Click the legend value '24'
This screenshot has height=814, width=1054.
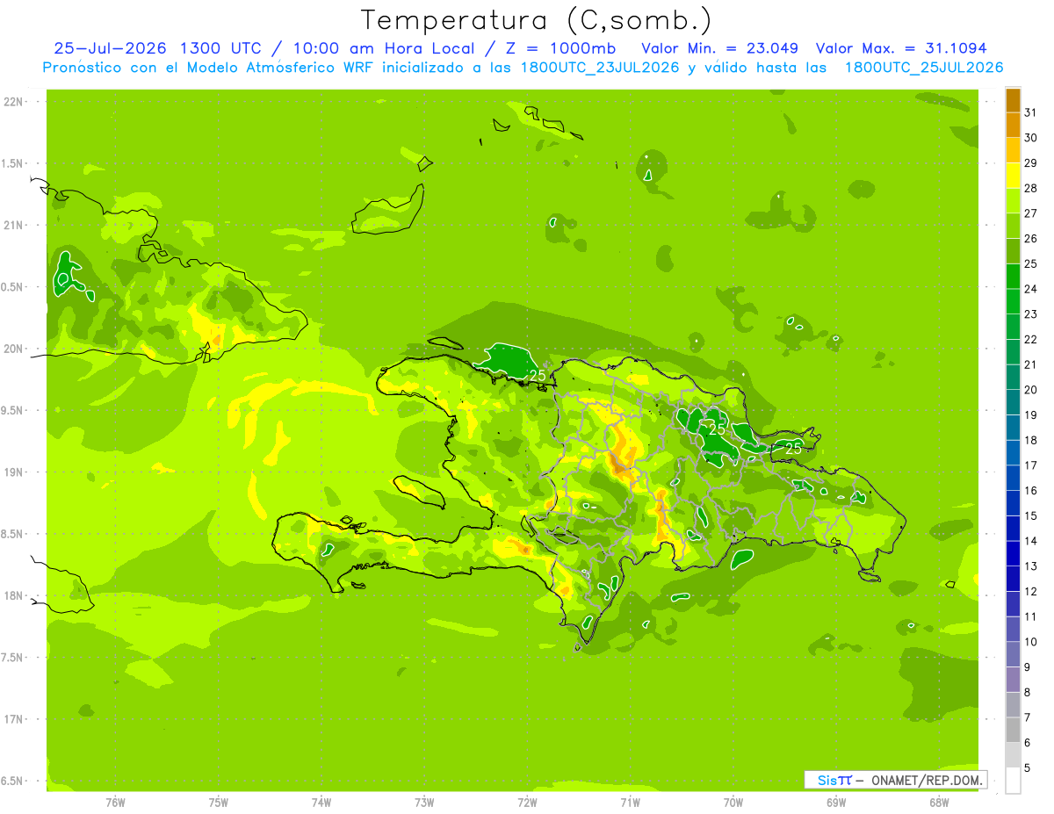[x=1031, y=289]
